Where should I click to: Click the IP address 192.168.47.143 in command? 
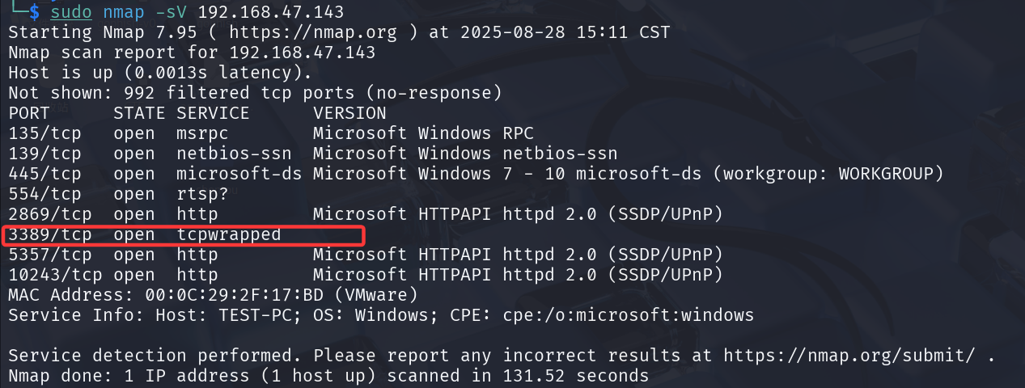pos(270,12)
